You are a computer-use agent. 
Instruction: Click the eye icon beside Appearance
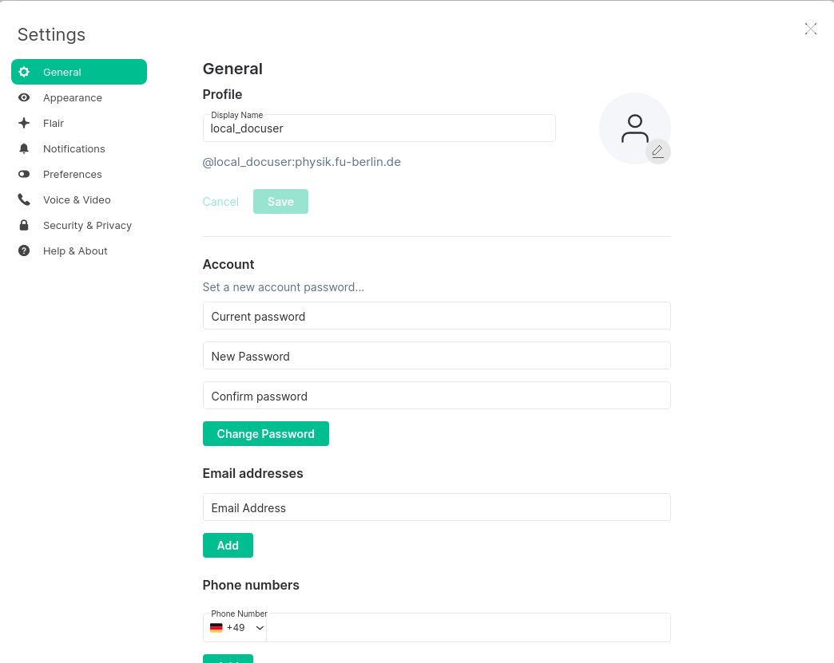pos(24,97)
